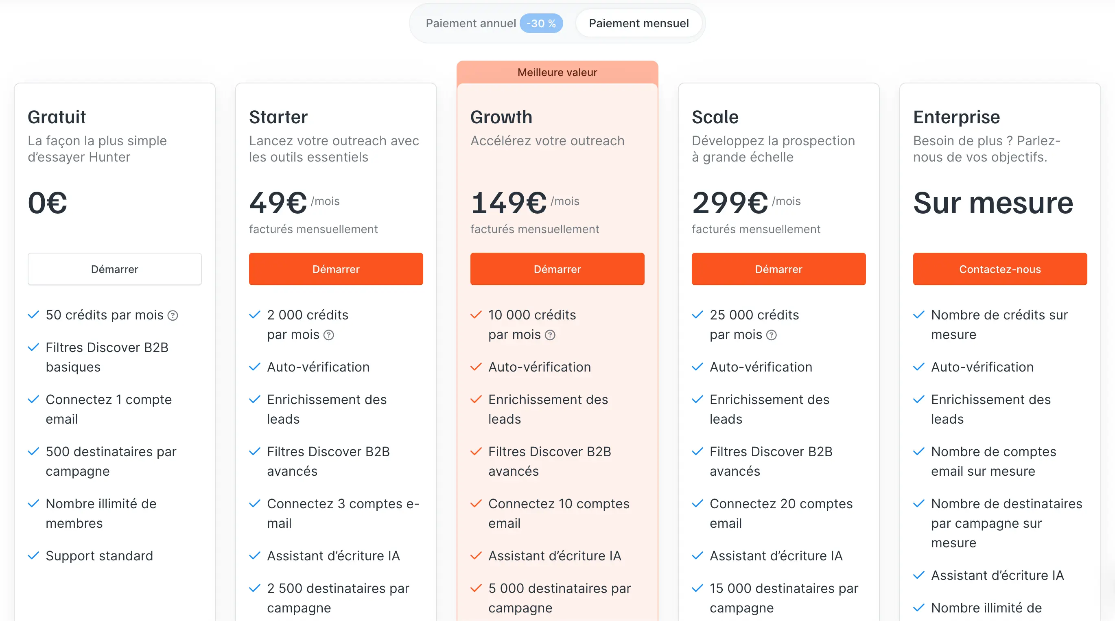Click the 149€ price on Growth
The width and height of the screenshot is (1115, 621).
pos(509,203)
